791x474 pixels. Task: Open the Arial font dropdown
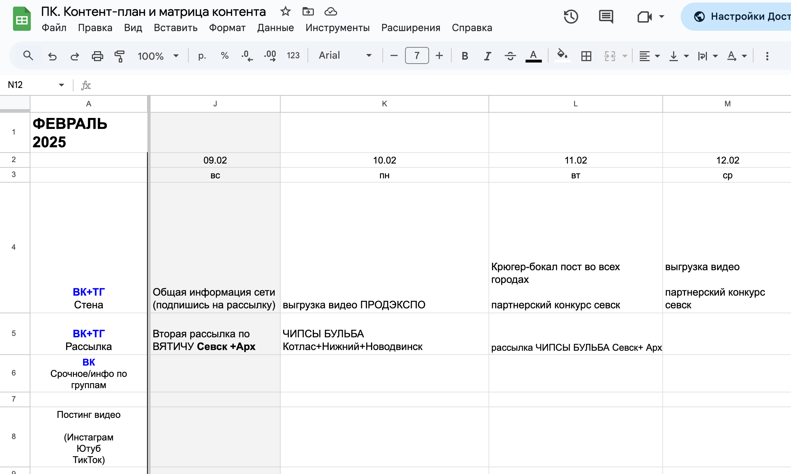pyautogui.click(x=345, y=55)
